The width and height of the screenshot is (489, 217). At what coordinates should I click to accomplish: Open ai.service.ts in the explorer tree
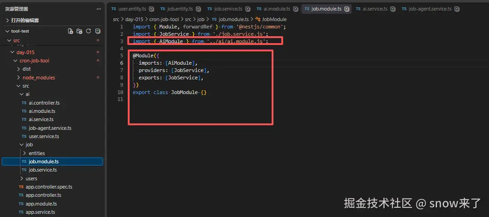(41, 119)
